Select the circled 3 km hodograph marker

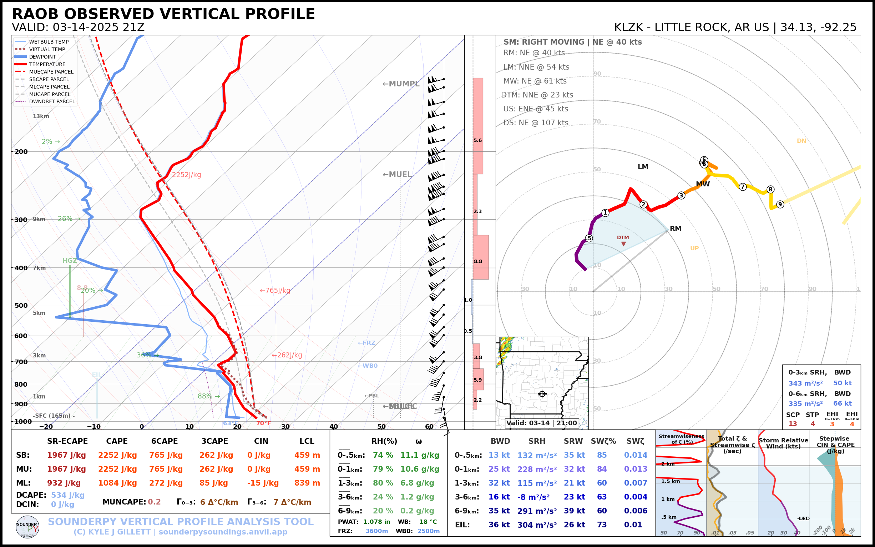click(x=681, y=195)
